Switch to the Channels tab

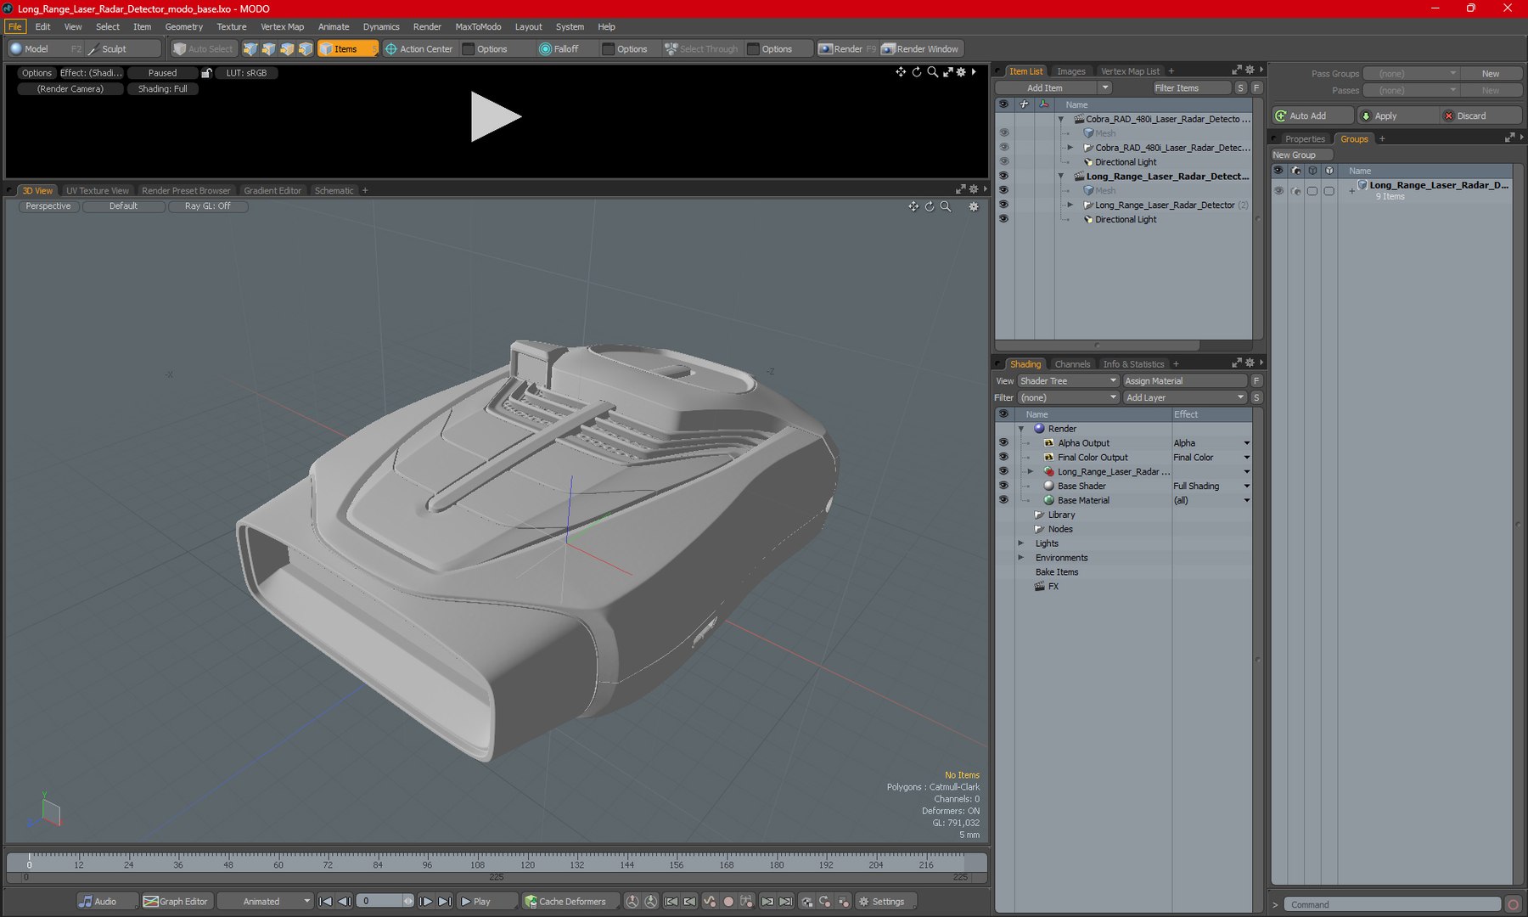(x=1072, y=364)
